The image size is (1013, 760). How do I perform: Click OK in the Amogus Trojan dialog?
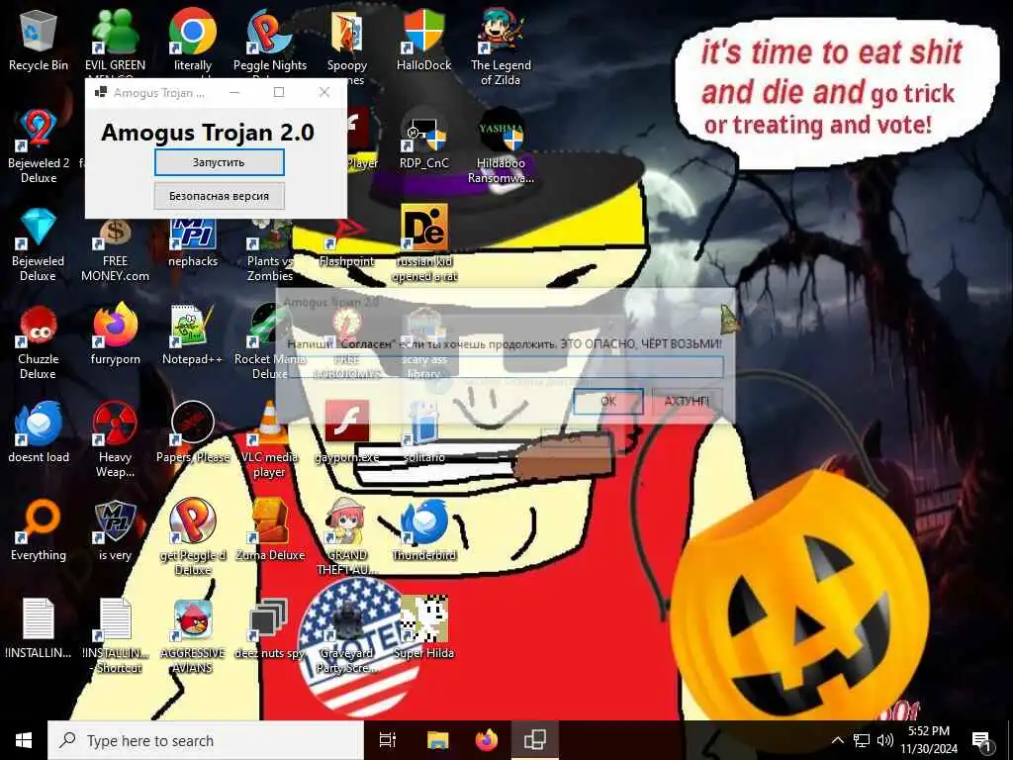click(608, 401)
